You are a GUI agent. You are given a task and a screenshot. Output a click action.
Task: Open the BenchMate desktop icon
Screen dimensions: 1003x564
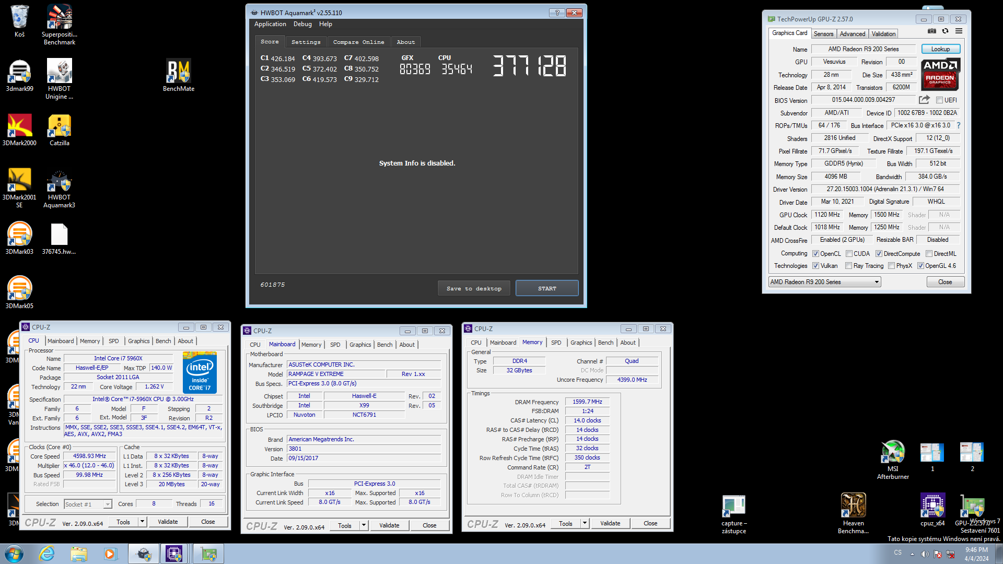(178, 76)
